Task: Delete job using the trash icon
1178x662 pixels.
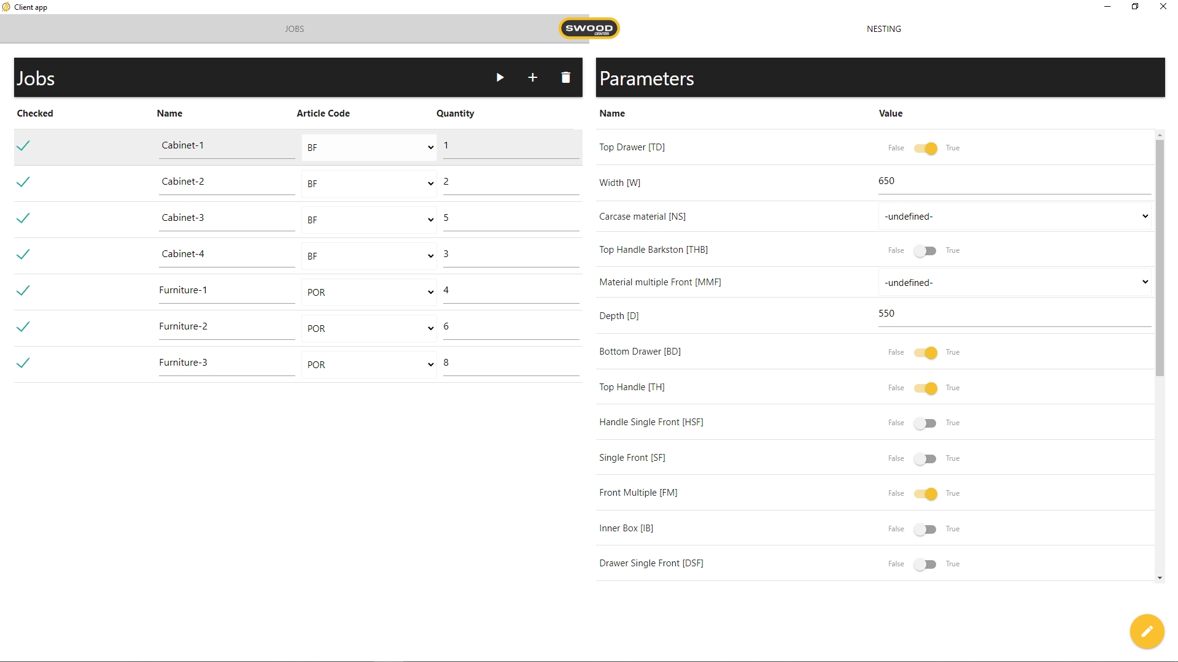Action: 565,77
